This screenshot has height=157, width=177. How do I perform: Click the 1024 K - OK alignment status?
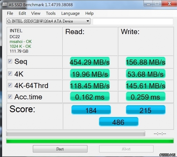point(20,46)
